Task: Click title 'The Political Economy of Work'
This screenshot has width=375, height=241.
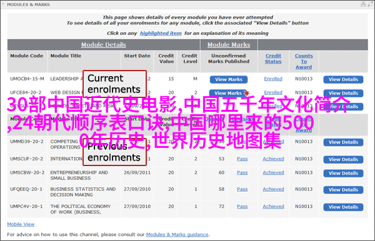Action: pyautogui.click(x=81, y=209)
